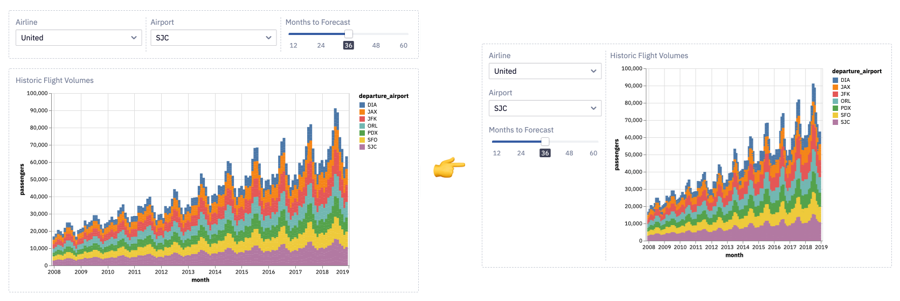Set left slider to 48 months
This screenshot has width=900, height=301.
click(x=376, y=46)
